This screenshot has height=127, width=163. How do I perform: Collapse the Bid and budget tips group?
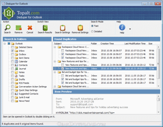point(55,72)
